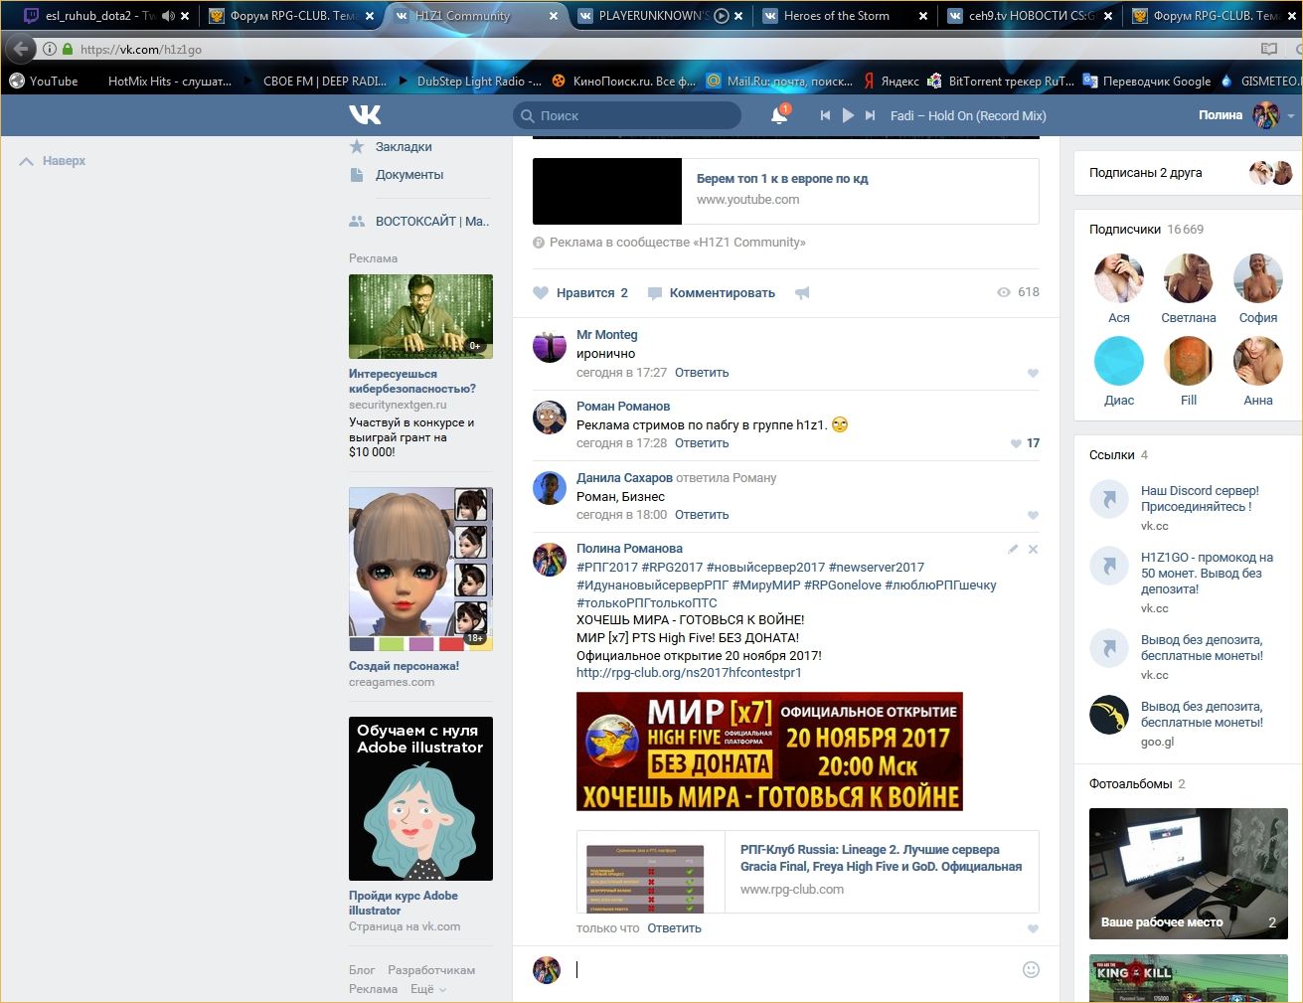1303x1003 pixels.
Task: Open the H1Z1GO промокод link
Action: (x=1207, y=574)
